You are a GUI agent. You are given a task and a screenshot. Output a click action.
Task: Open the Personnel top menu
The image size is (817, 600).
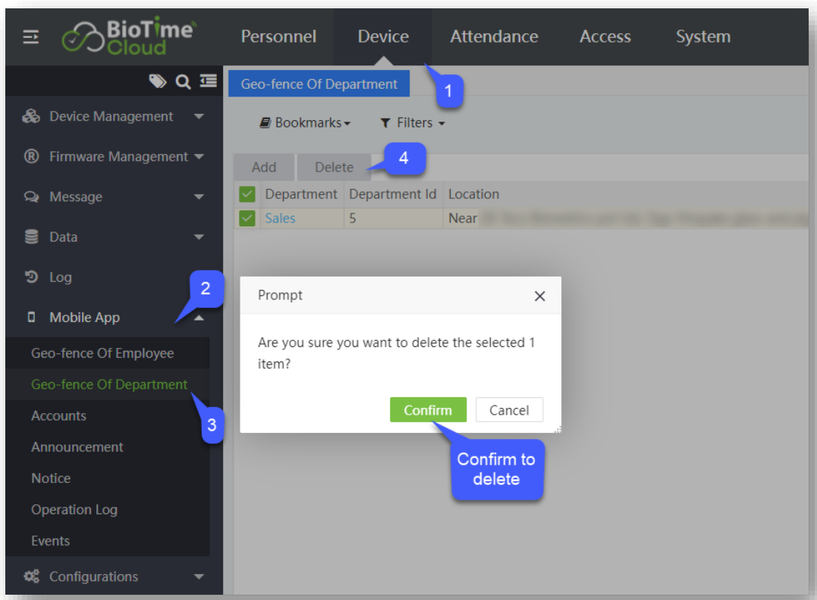(x=278, y=36)
